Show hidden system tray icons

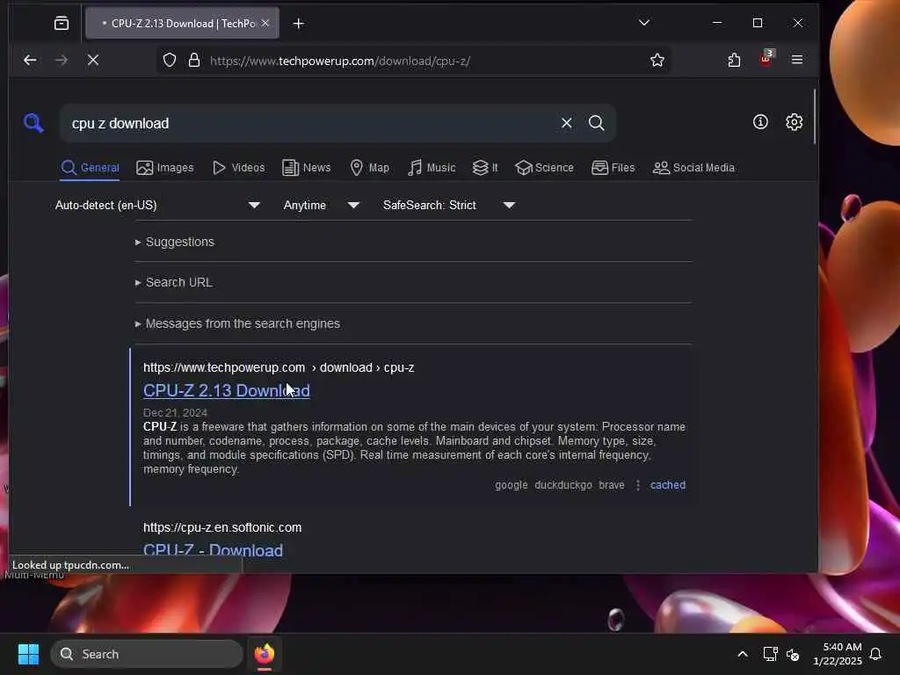[x=742, y=654]
